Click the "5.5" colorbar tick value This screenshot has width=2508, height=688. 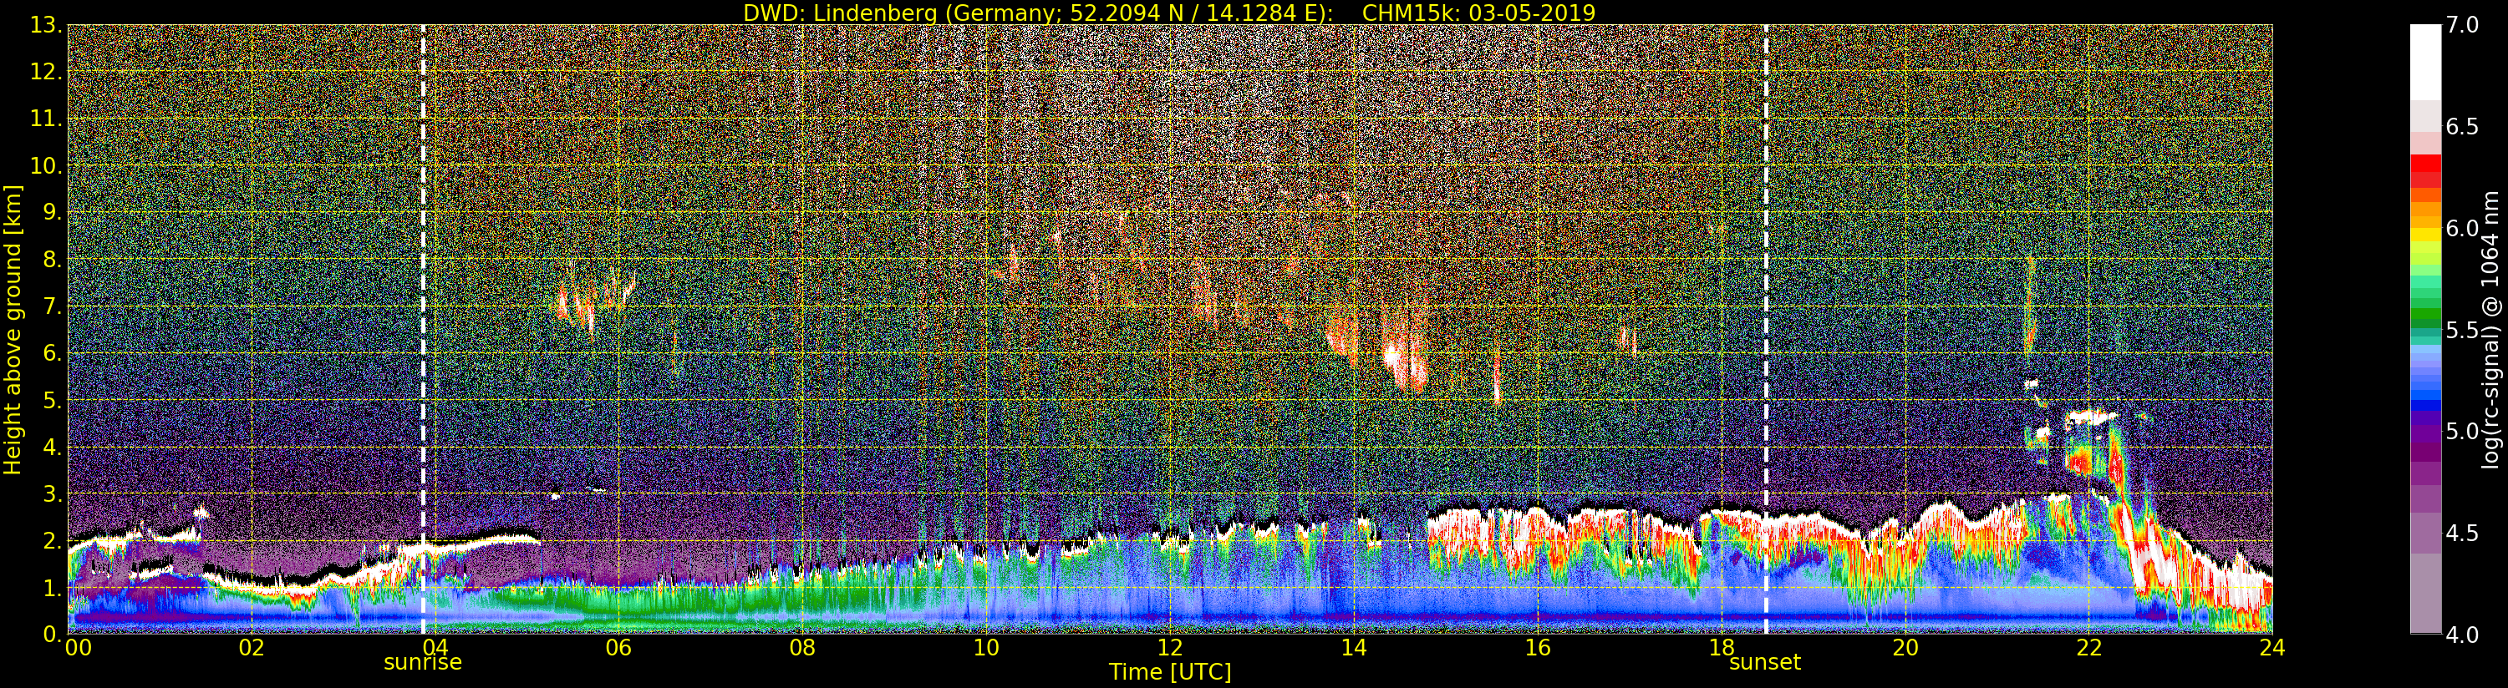pos(2462,330)
